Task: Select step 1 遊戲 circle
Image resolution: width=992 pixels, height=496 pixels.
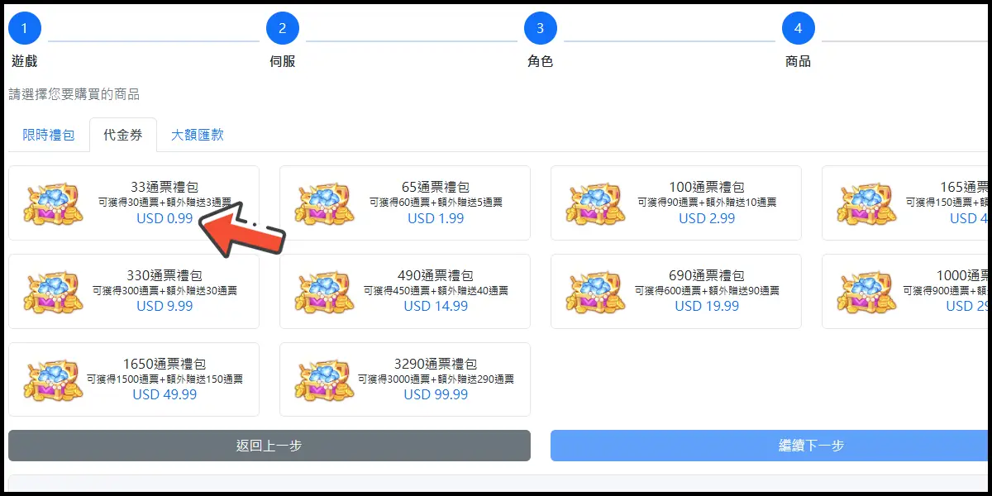Action: click(x=25, y=28)
